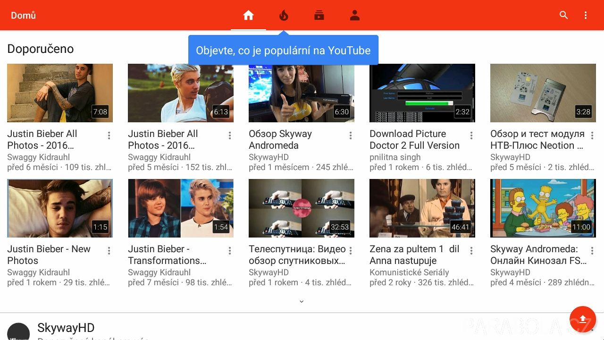
Task: Play the 1:54 Transformations thumbnail
Action: (181, 208)
